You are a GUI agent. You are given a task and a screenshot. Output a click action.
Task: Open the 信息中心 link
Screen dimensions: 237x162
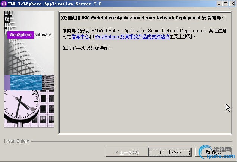(x=80, y=37)
